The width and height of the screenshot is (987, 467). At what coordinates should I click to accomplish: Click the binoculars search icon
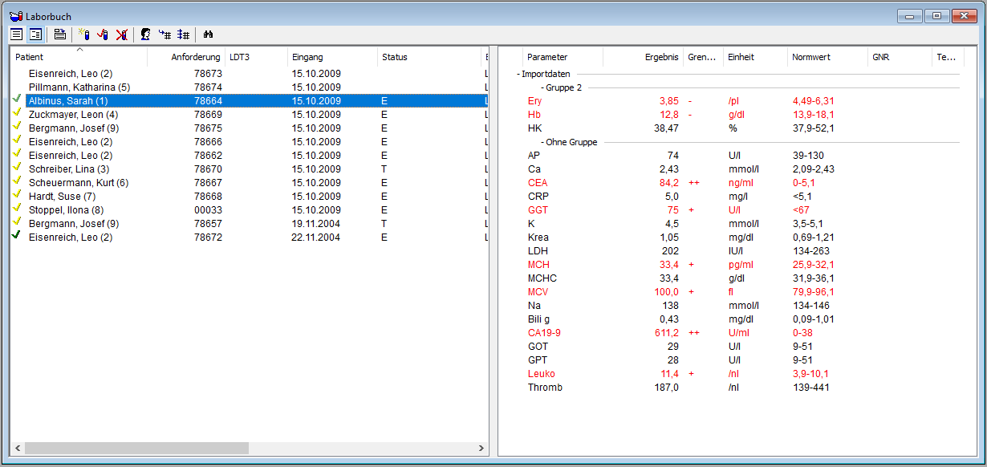(x=208, y=35)
